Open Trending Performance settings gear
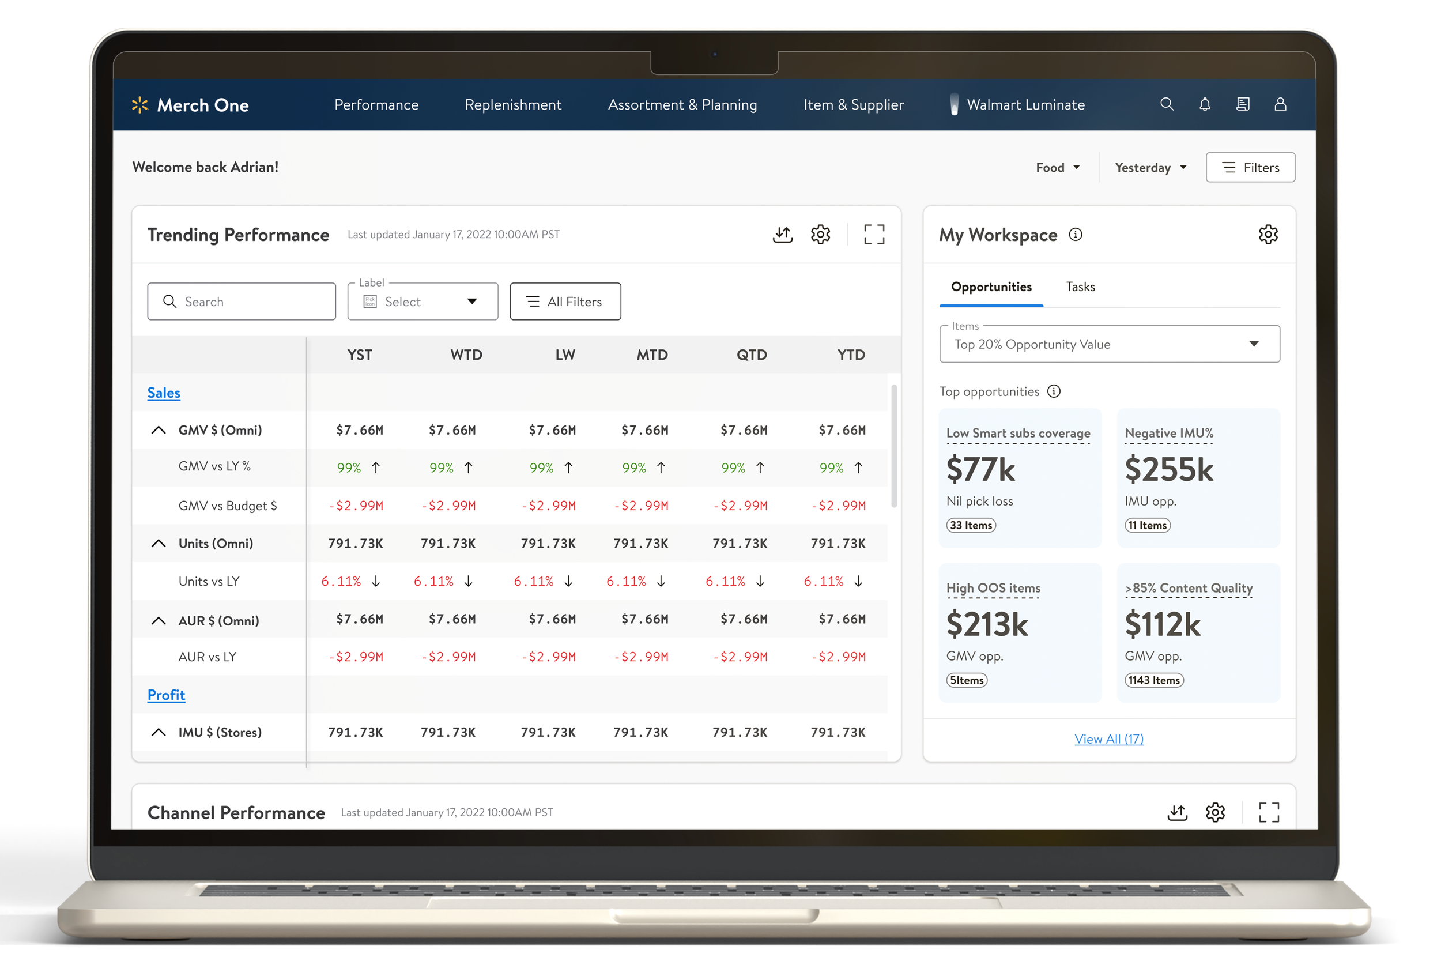 820,234
